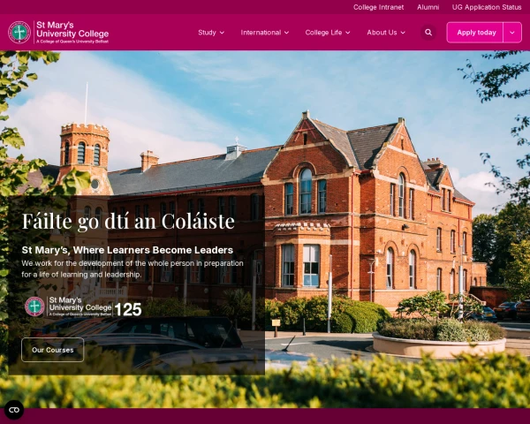Expand the College Life menu chevron
The image size is (530, 424).
coord(348,33)
